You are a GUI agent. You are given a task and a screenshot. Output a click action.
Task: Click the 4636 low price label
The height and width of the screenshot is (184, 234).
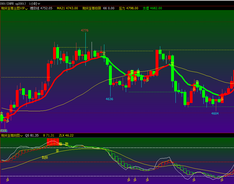(109, 99)
